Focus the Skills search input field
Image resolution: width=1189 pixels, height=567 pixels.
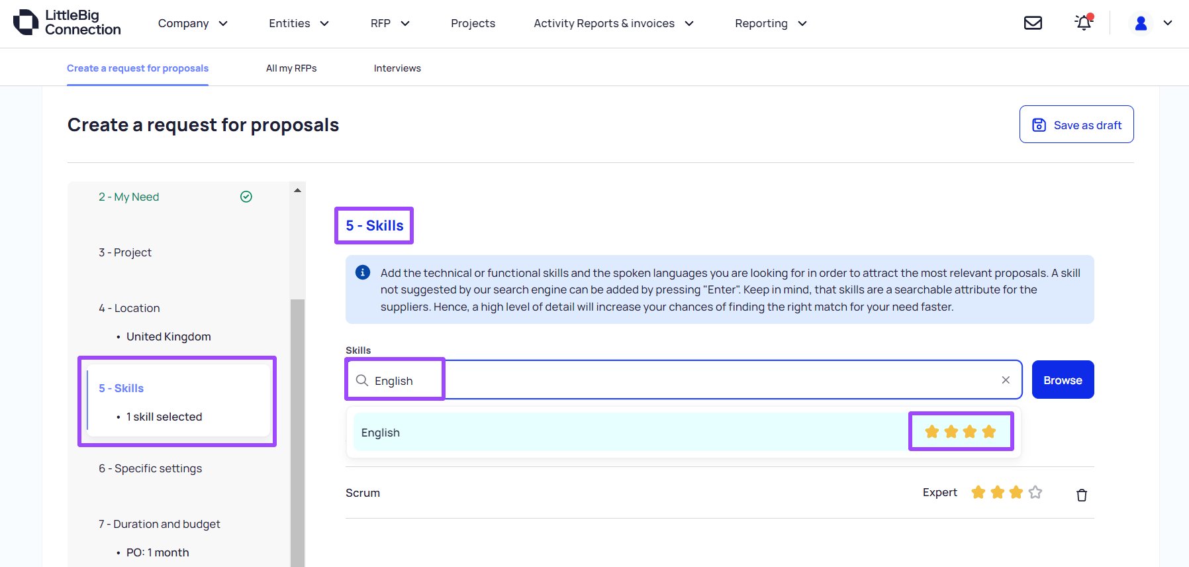click(x=684, y=380)
